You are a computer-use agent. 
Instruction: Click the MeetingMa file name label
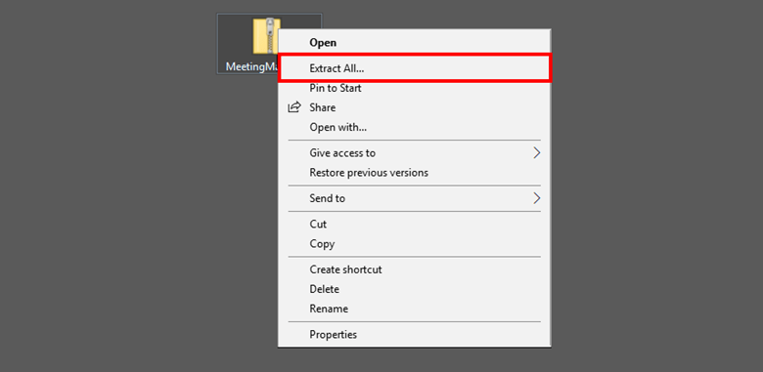tap(251, 66)
